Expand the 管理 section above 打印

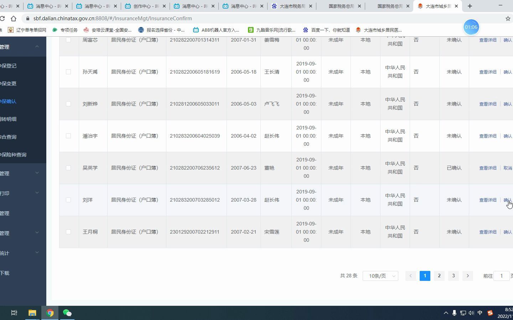23,174
